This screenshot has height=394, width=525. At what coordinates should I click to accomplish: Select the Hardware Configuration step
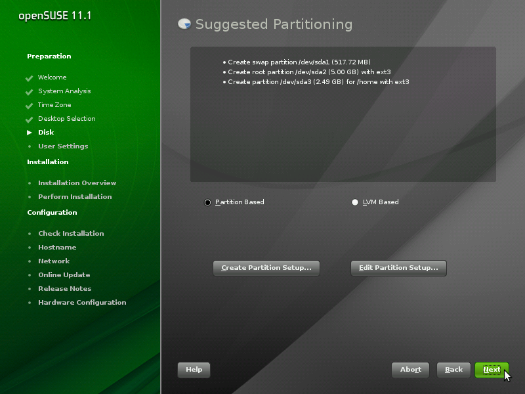click(82, 302)
